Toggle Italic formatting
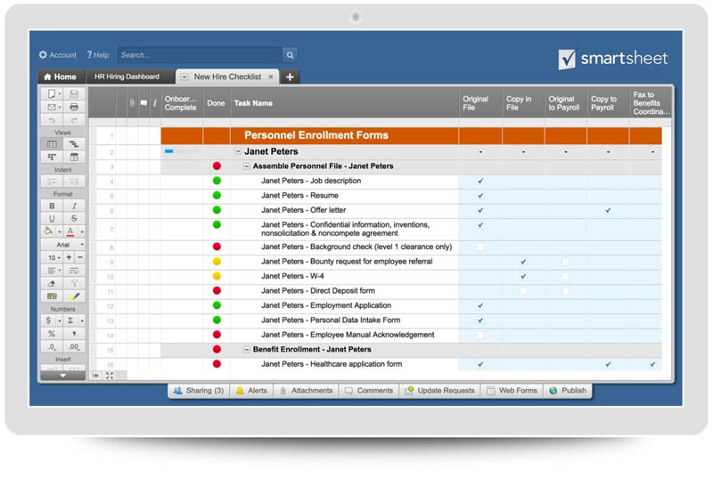This screenshot has height=502, width=713. point(74,206)
